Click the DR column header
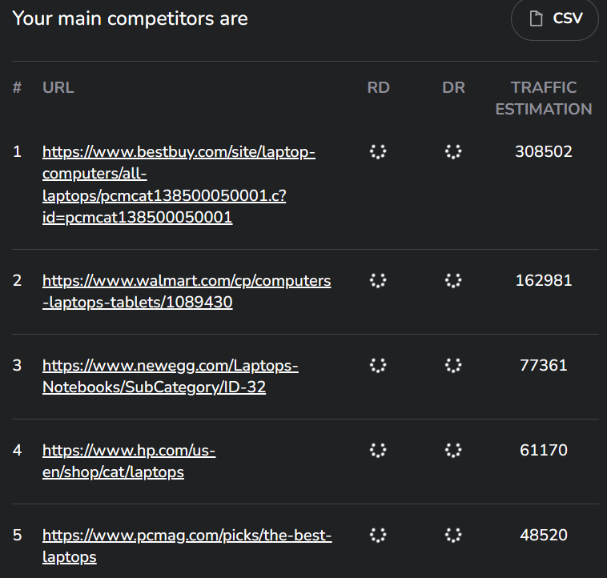The width and height of the screenshot is (607, 578). (x=453, y=87)
